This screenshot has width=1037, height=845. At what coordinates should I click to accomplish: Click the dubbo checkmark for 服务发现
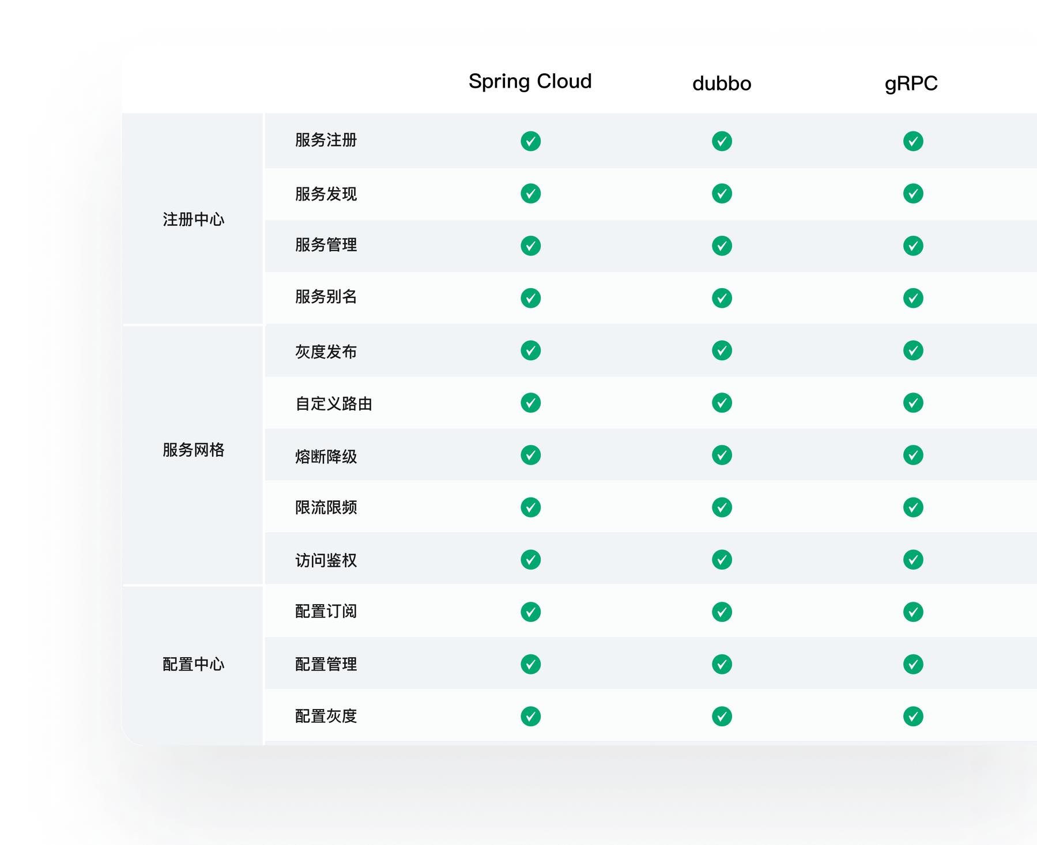[722, 194]
